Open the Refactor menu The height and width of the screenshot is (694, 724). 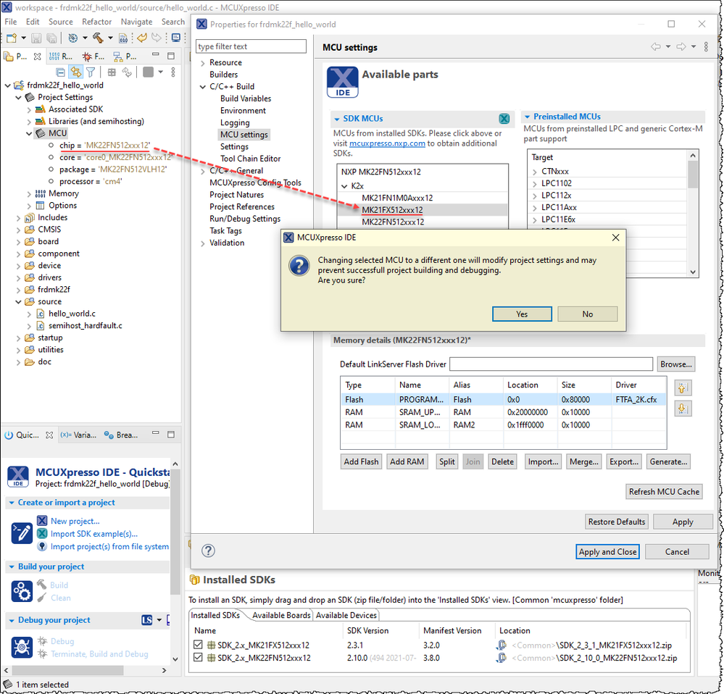[x=96, y=22]
